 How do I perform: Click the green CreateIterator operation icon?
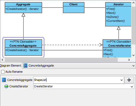[x=6, y=86]
